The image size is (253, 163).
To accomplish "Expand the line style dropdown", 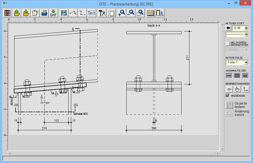I will coord(246,34).
